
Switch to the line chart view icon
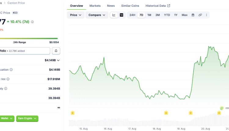pos(114,15)
